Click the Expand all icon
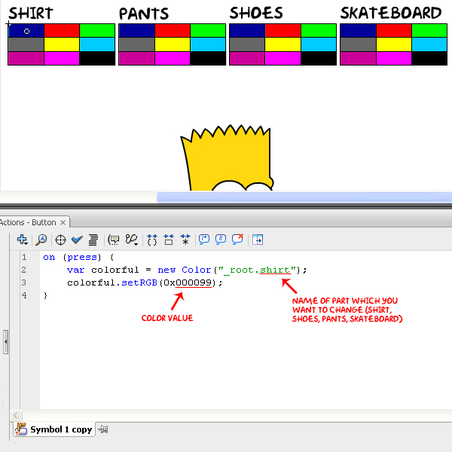This screenshot has height=452, width=452. point(185,240)
